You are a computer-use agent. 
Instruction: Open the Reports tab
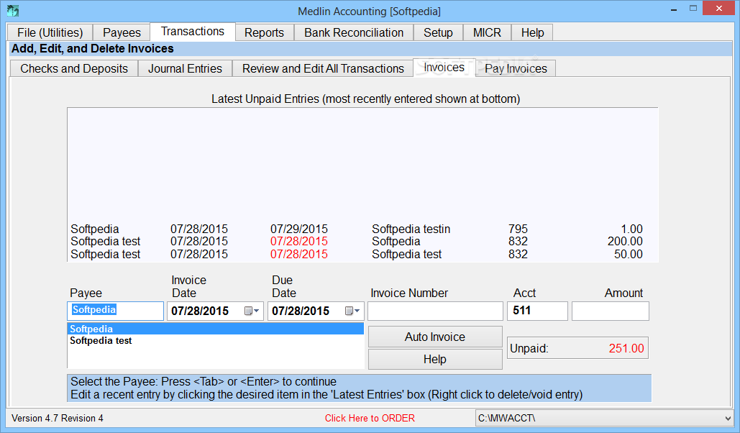(x=265, y=32)
